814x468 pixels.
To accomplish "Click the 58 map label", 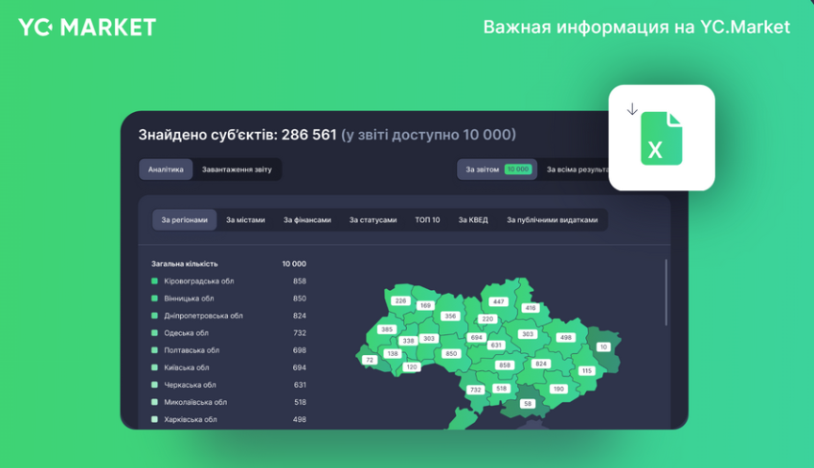I will (x=528, y=404).
